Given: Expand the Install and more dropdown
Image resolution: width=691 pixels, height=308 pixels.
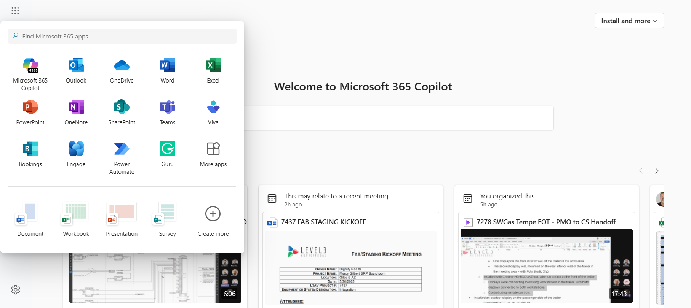Looking at the screenshot, I should tap(629, 21).
